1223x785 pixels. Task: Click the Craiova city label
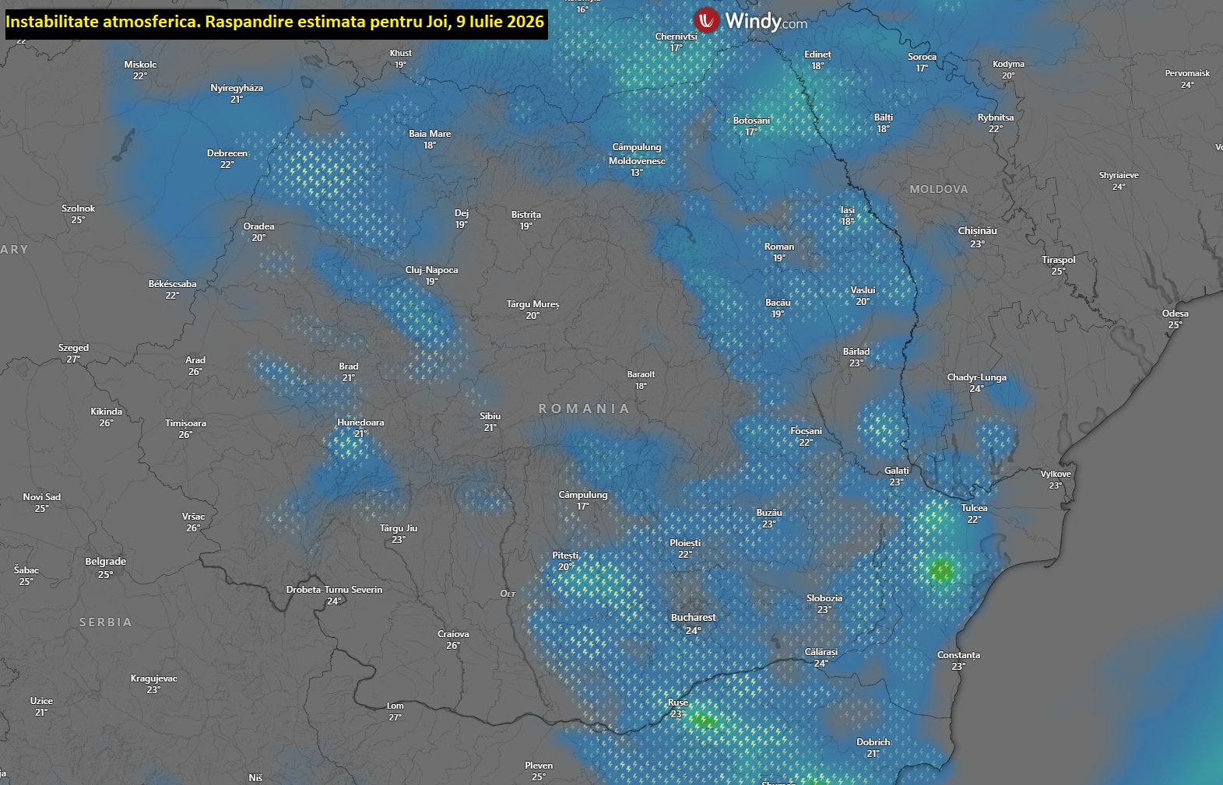pyautogui.click(x=453, y=634)
